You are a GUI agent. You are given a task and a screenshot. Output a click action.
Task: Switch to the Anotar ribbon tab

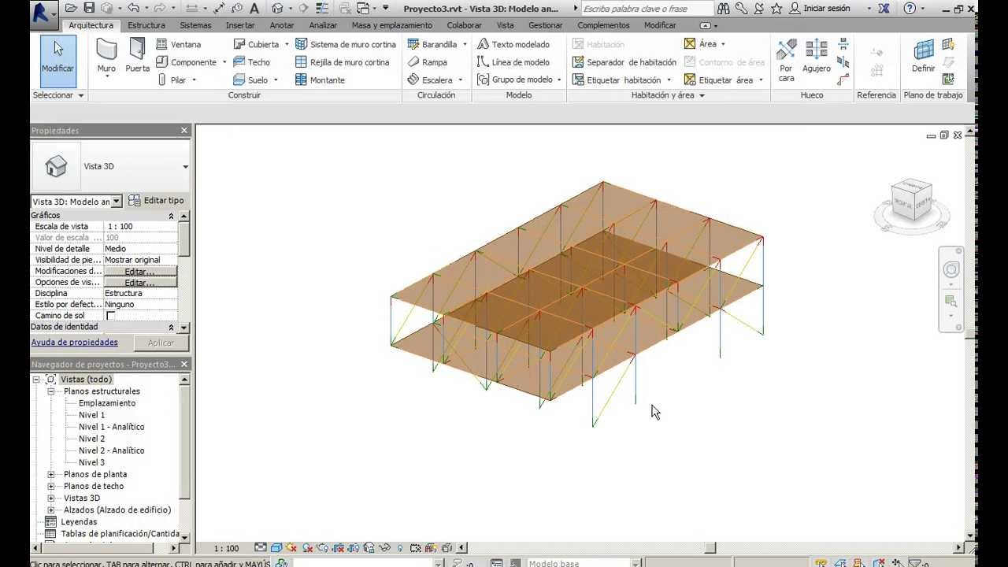click(282, 25)
